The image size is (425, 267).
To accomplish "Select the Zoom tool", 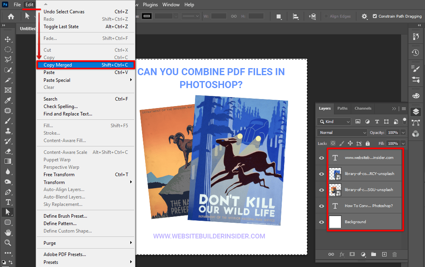I will (x=8, y=242).
